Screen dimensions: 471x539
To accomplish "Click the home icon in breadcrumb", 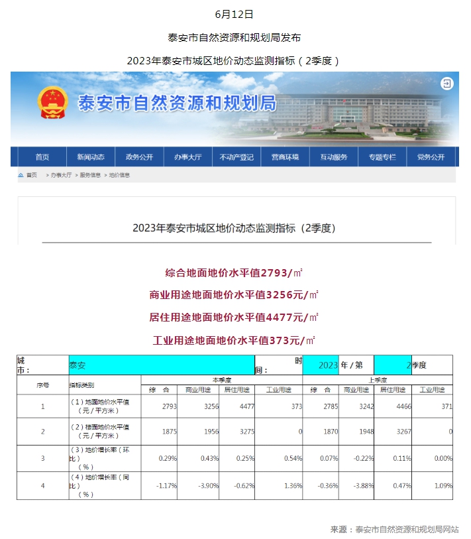I will (21, 175).
